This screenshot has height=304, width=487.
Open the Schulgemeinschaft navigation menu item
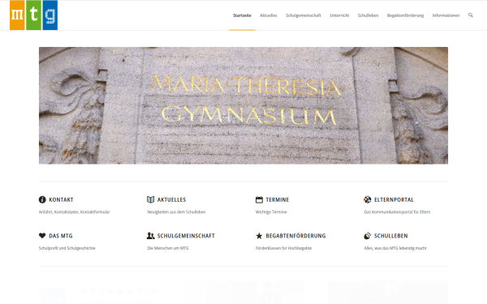[x=304, y=15]
